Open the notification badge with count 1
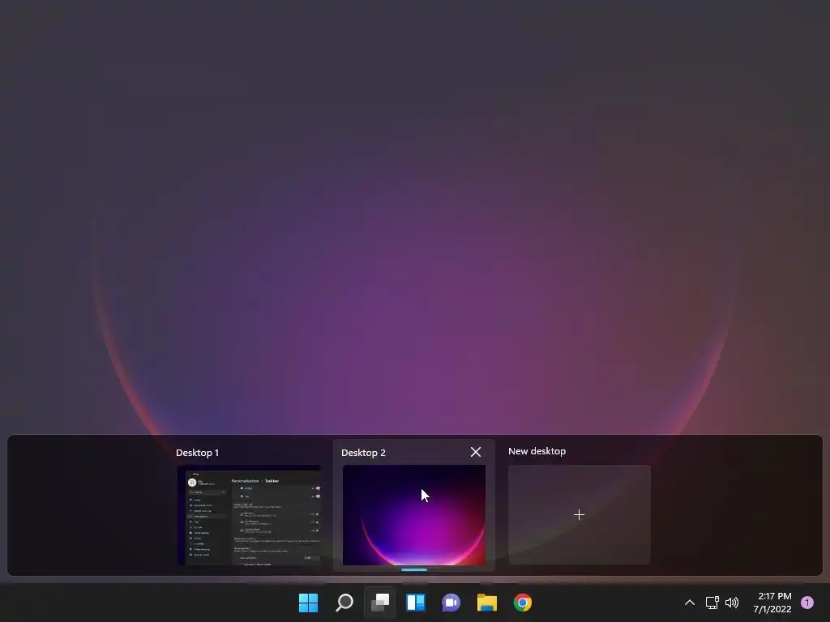This screenshot has width=830, height=622. tap(807, 603)
